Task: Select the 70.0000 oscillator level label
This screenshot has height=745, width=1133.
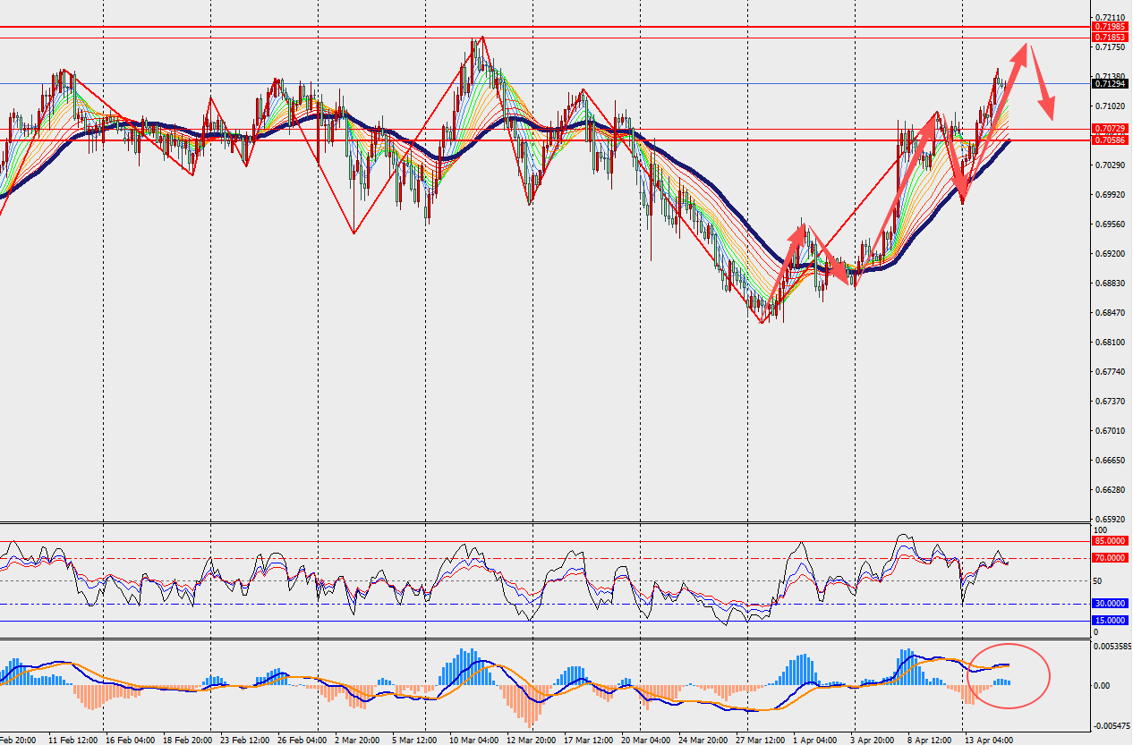Action: coord(1110,558)
